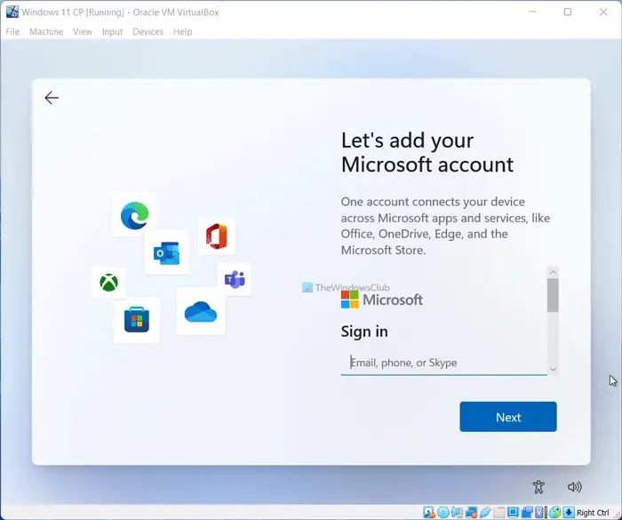Open the Help menu
Viewport: 622px width, 520px height.
tap(182, 32)
